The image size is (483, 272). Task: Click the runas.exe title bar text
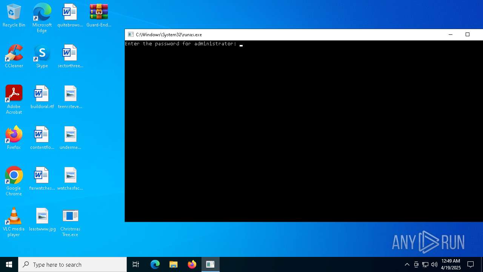tap(169, 34)
